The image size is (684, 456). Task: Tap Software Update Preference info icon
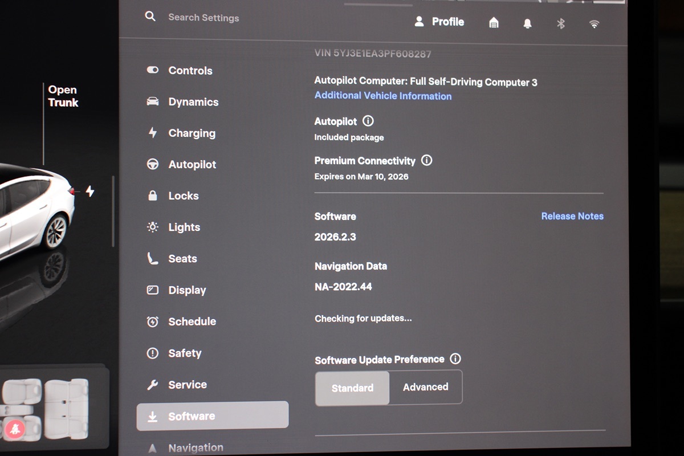(x=455, y=359)
